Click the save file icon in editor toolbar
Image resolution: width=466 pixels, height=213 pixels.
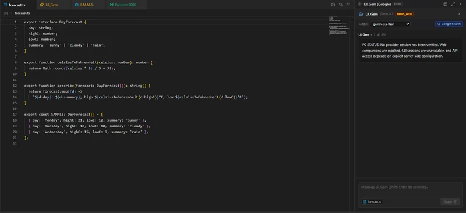click(x=333, y=5)
